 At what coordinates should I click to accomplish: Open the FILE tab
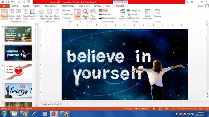click(5, 6)
